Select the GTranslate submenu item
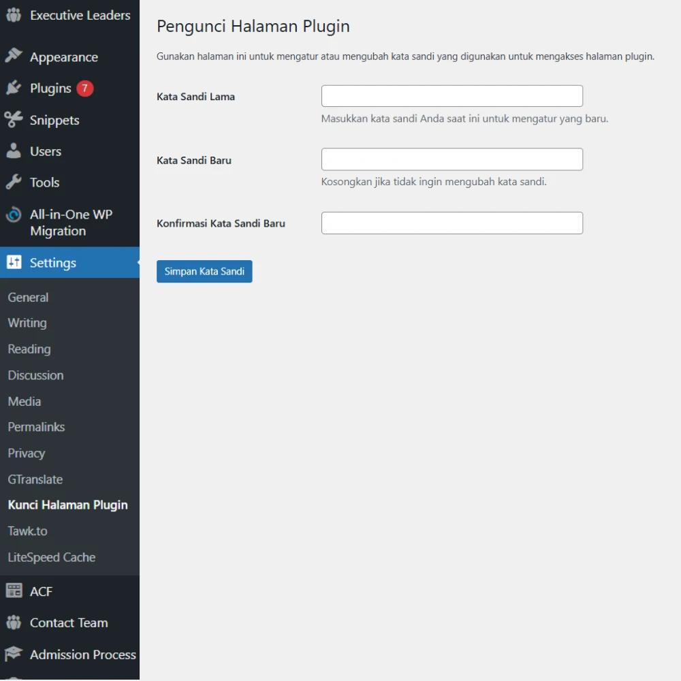The width and height of the screenshot is (681, 681). point(35,479)
